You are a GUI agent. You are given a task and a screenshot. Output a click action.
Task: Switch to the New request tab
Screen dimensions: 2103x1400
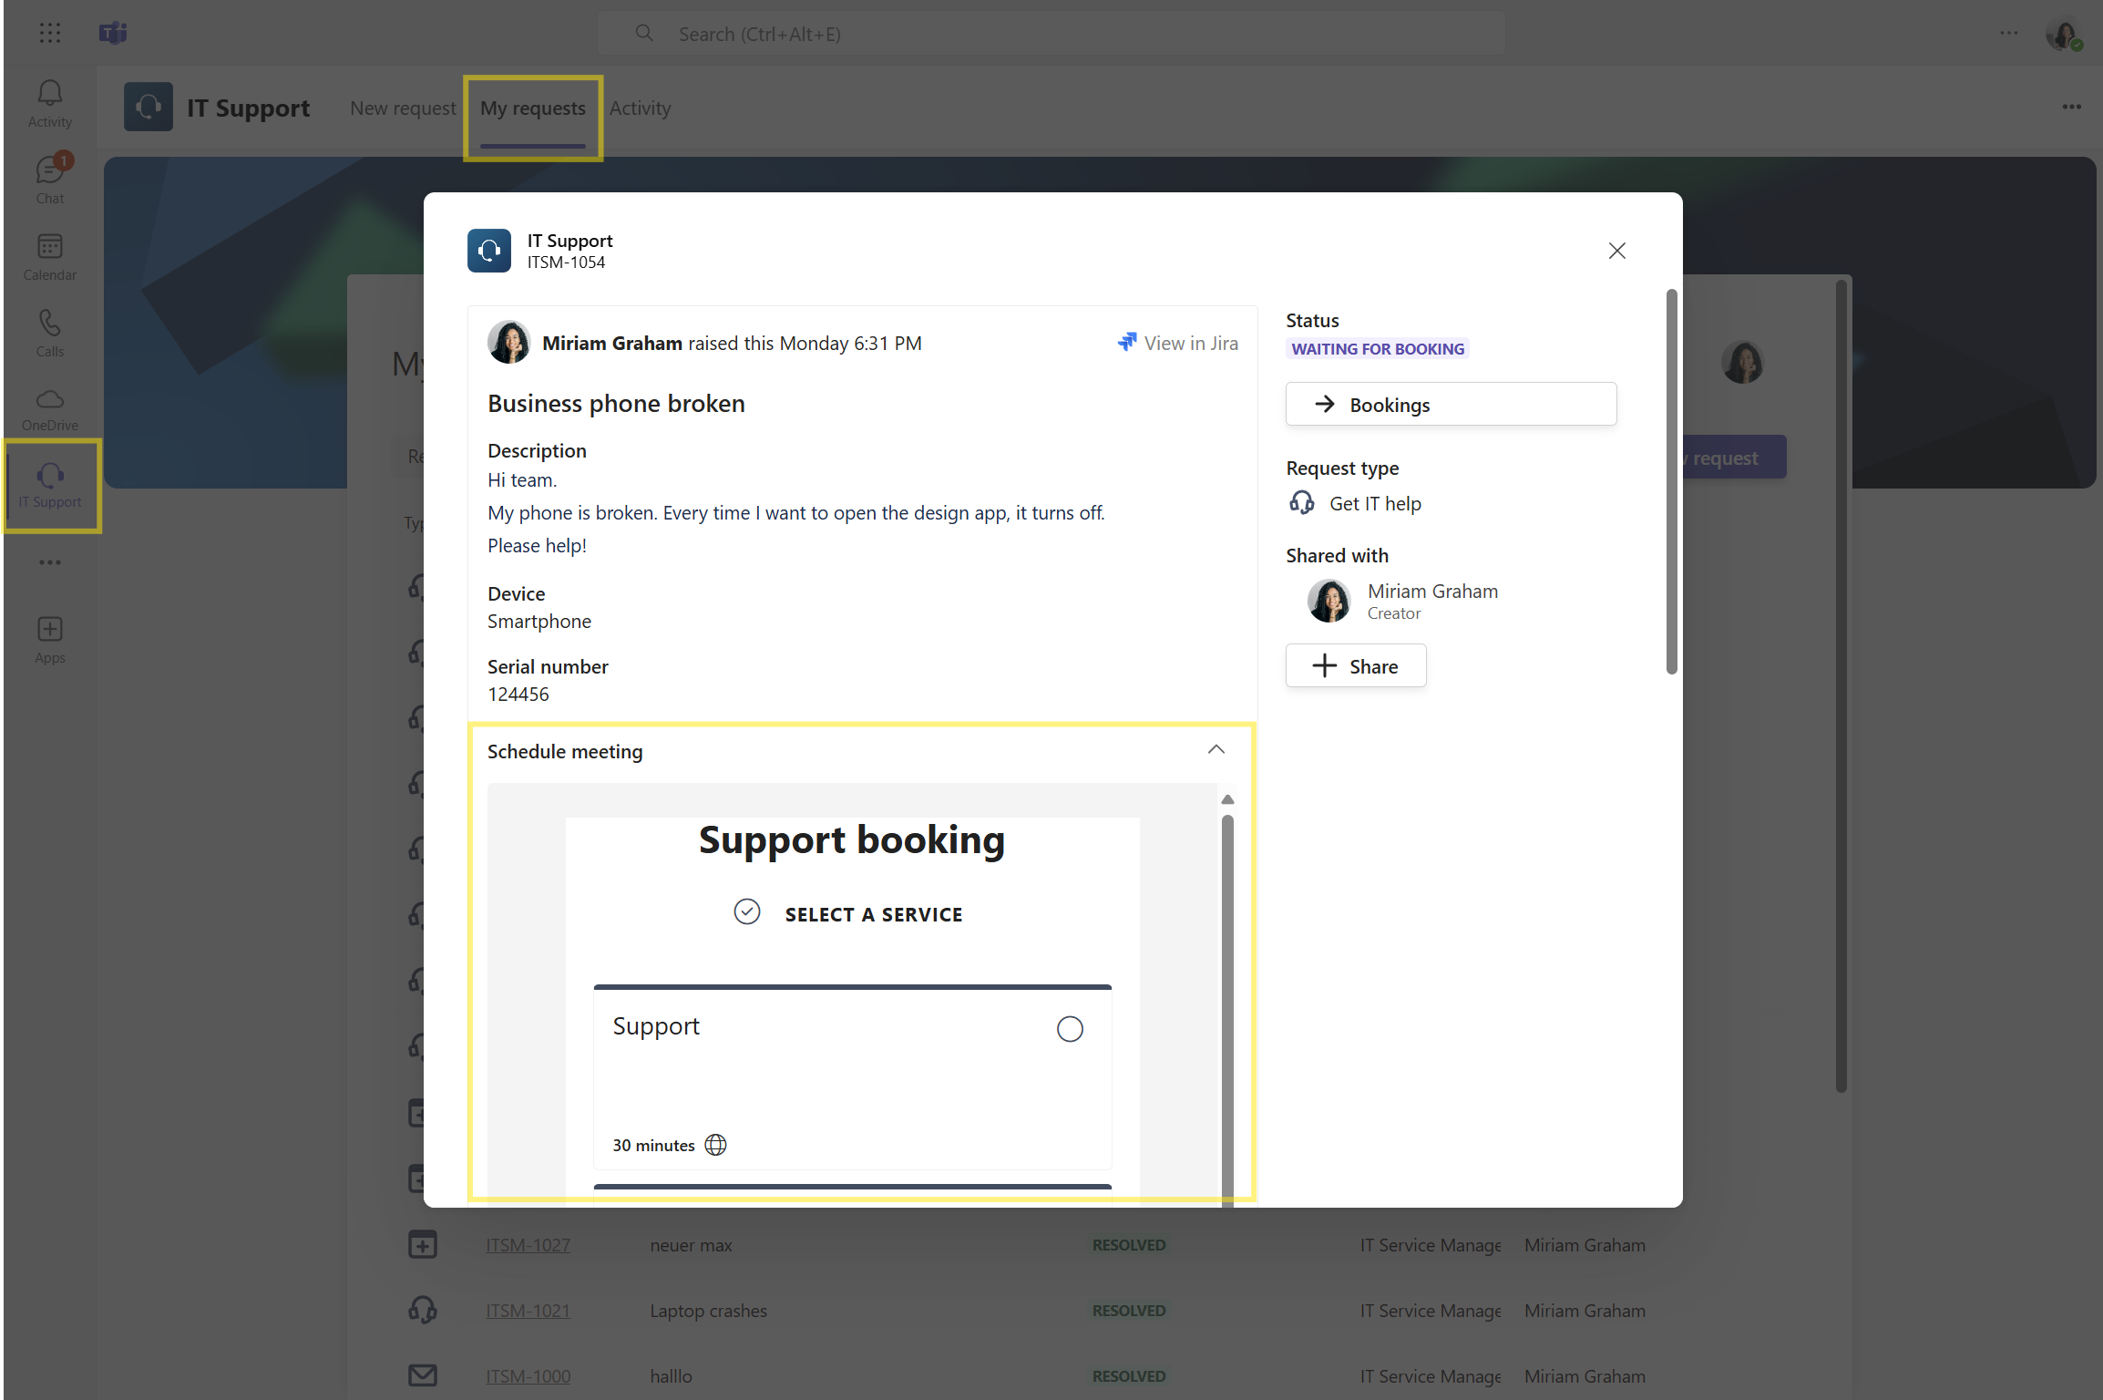pos(403,108)
